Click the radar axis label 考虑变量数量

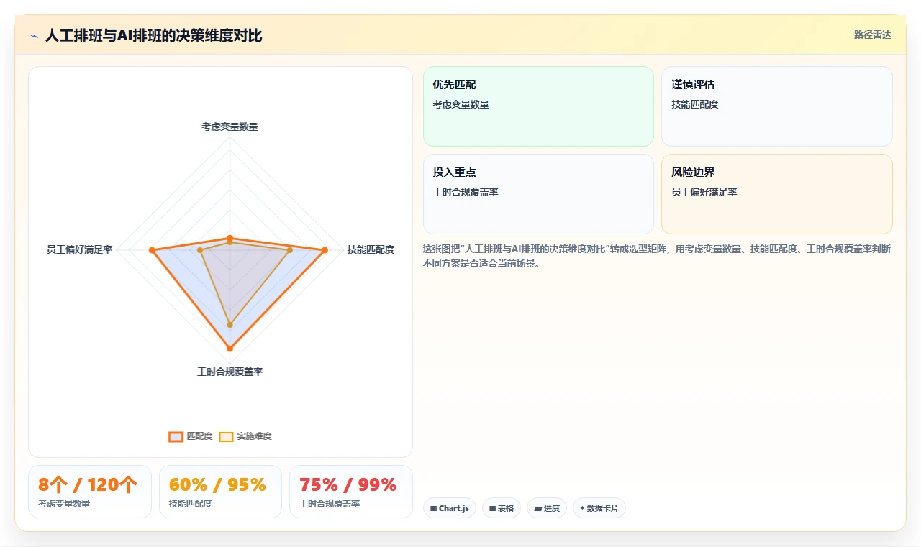tap(230, 127)
